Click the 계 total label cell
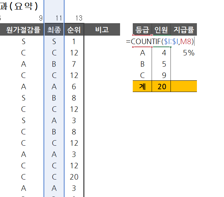The image size is (224, 197). tap(142, 86)
